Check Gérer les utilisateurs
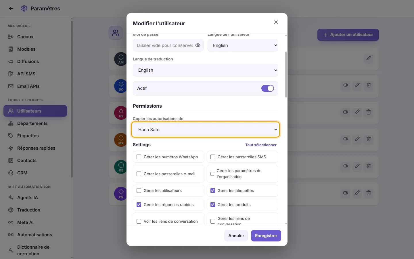The width and height of the screenshot is (414, 259). pos(139,191)
